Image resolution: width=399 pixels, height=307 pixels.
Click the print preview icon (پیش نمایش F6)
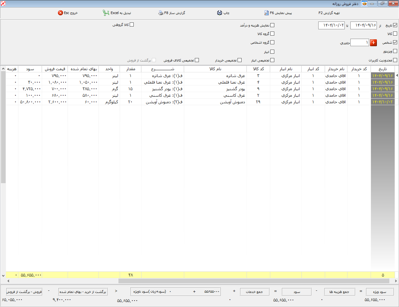pos(267,13)
